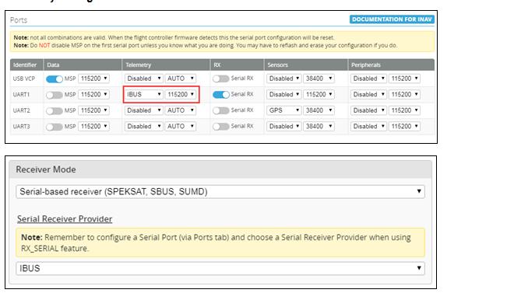Open UART1 MSP baud rate dropdown
528x307 pixels.
click(93, 95)
